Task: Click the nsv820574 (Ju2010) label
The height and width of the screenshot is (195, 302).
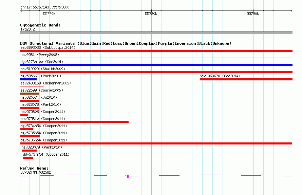Action: (39, 97)
